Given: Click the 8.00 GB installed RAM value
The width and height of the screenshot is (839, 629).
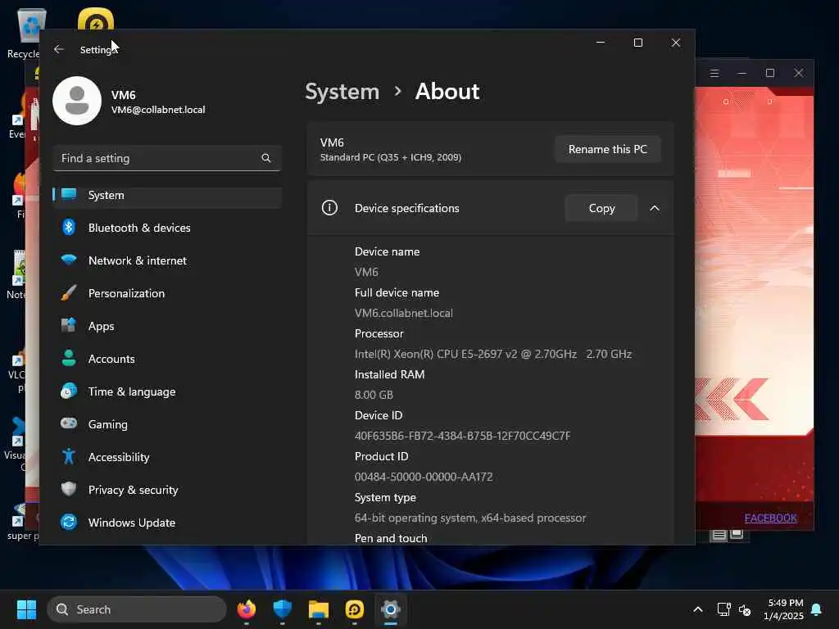Looking at the screenshot, I should tap(374, 395).
